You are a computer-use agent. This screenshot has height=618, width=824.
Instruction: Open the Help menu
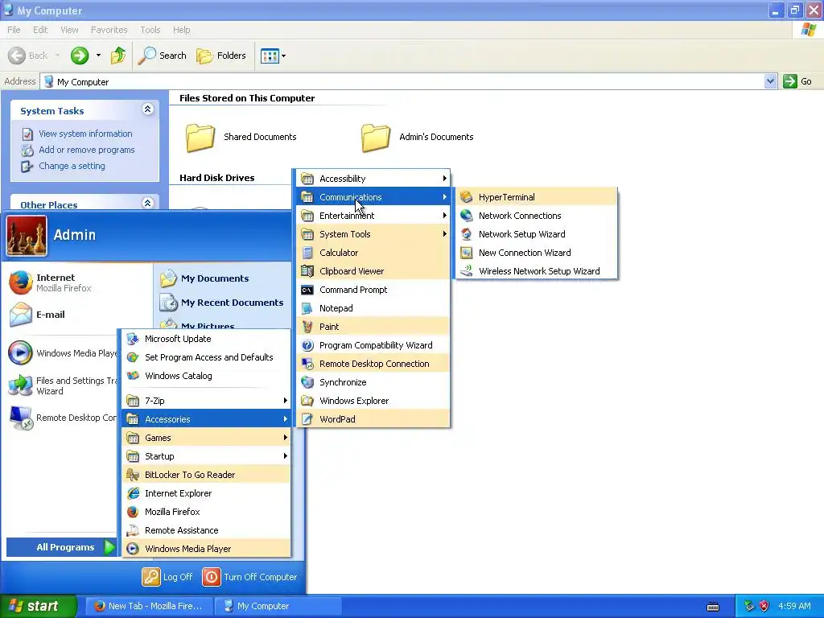tap(181, 30)
